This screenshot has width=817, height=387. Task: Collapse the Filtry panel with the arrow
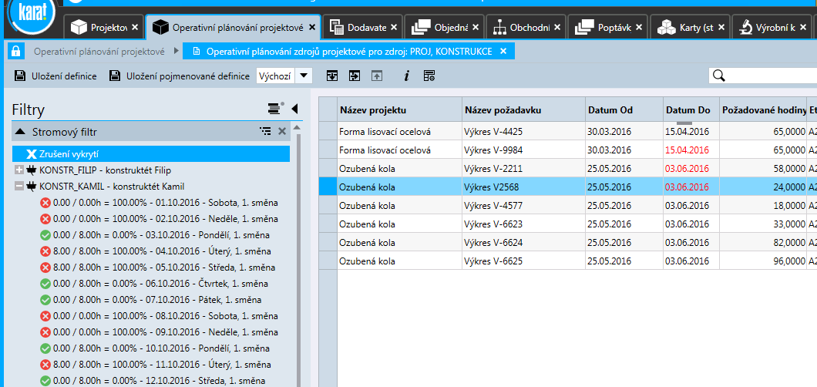click(294, 109)
